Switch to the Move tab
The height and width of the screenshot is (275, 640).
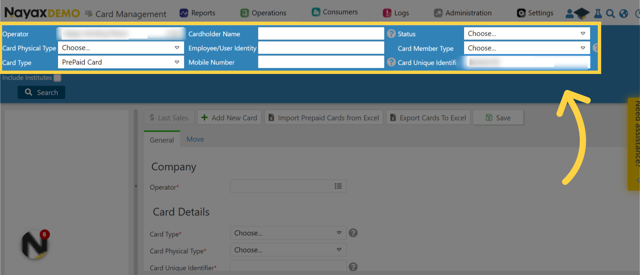pos(195,139)
